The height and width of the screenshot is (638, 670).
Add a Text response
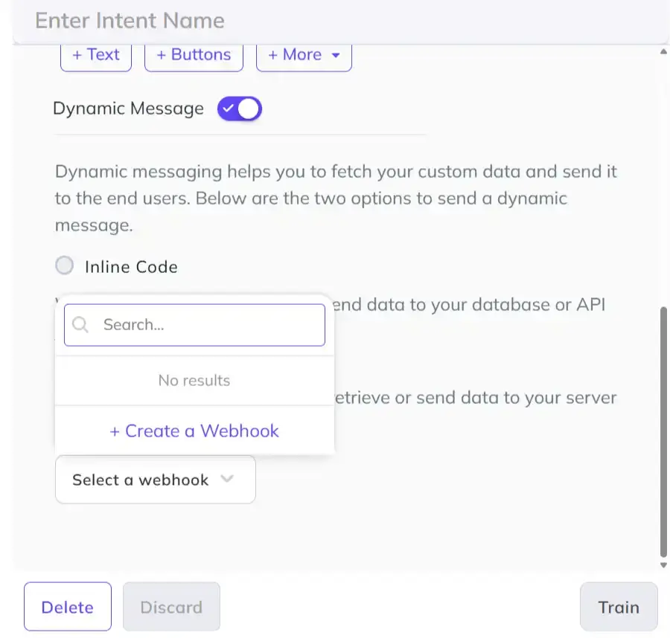click(x=96, y=56)
